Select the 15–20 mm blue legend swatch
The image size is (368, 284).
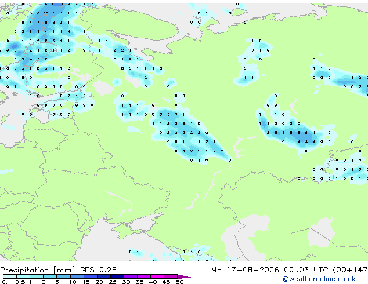(90, 276)
